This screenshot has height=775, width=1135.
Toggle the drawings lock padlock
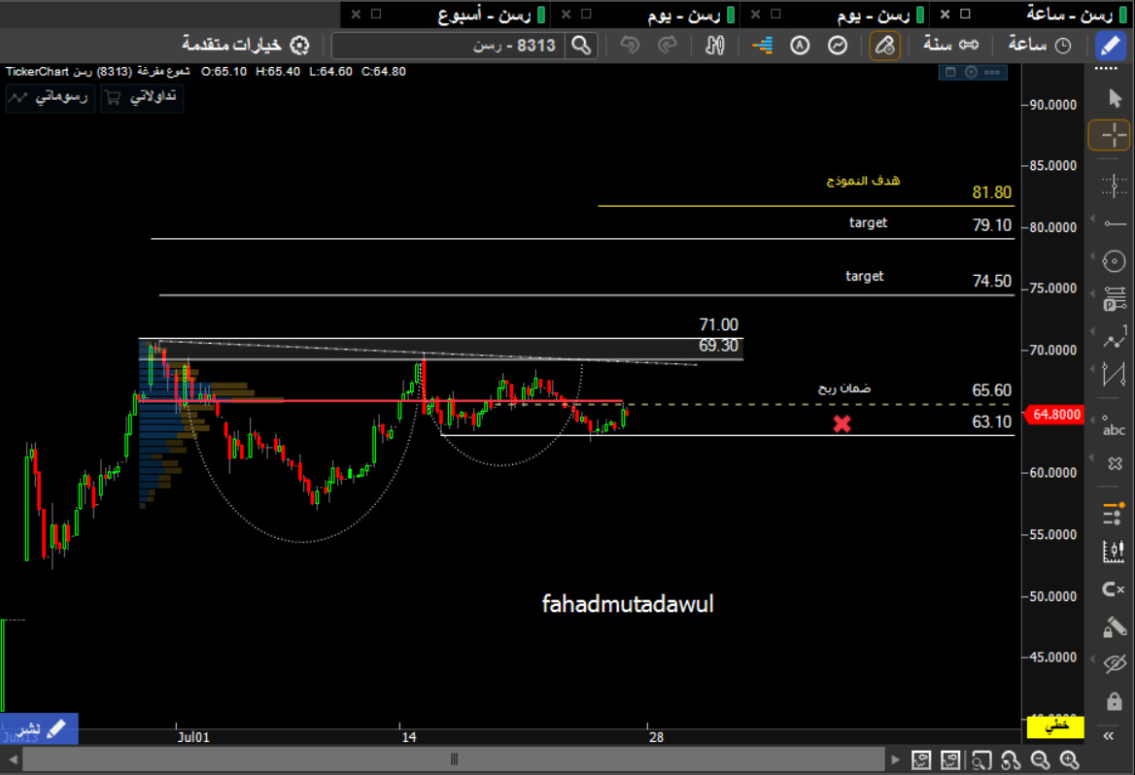[x=1115, y=700]
